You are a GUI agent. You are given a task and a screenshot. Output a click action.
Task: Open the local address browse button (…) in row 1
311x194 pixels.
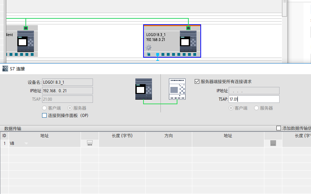90,143
